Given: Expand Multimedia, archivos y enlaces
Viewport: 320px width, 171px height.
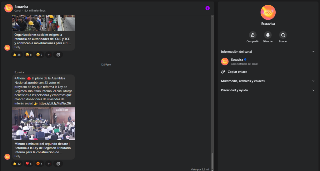Looking at the screenshot, I should (313, 81).
